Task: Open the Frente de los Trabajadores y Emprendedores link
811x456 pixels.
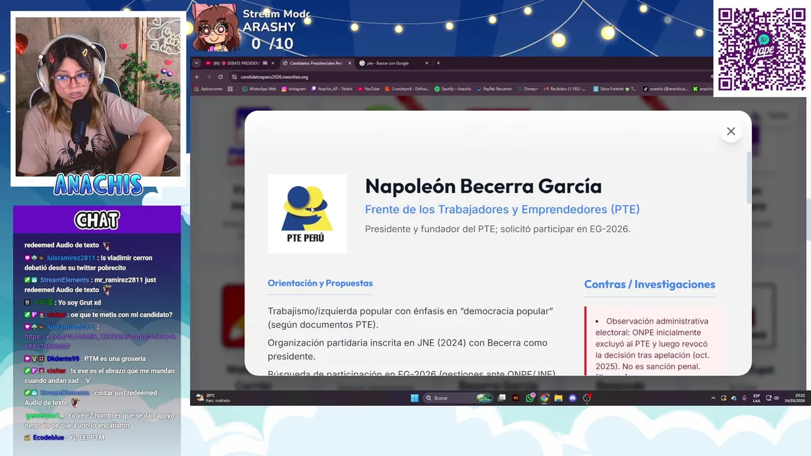Action: [502, 210]
